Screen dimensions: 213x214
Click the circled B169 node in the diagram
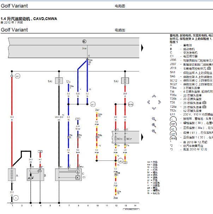pos(131,105)
